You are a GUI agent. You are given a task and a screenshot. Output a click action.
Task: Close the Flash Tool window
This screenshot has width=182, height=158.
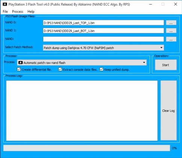[x=176, y=4]
